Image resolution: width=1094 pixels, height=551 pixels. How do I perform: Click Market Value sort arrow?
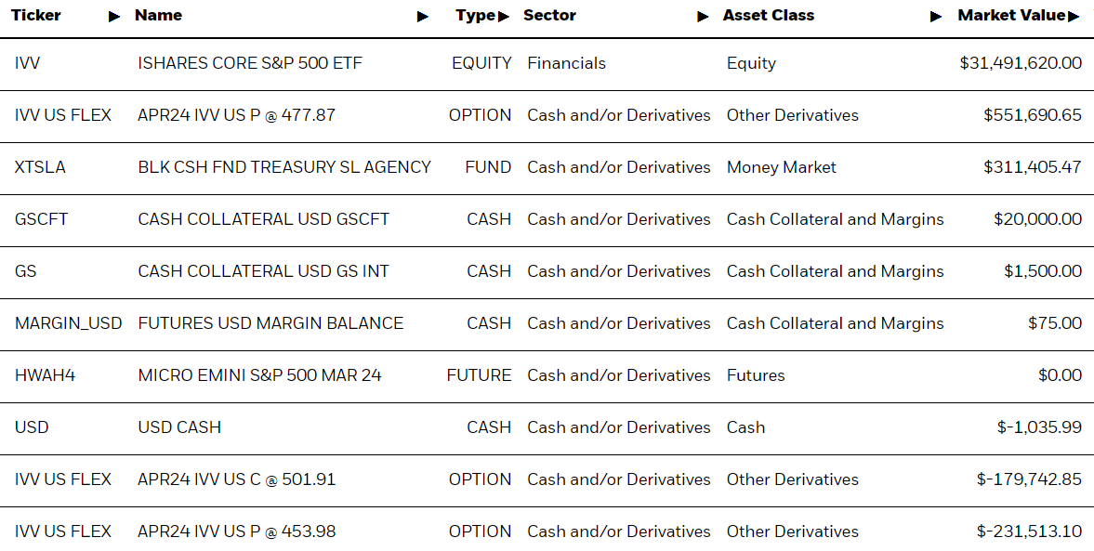(x=1074, y=17)
